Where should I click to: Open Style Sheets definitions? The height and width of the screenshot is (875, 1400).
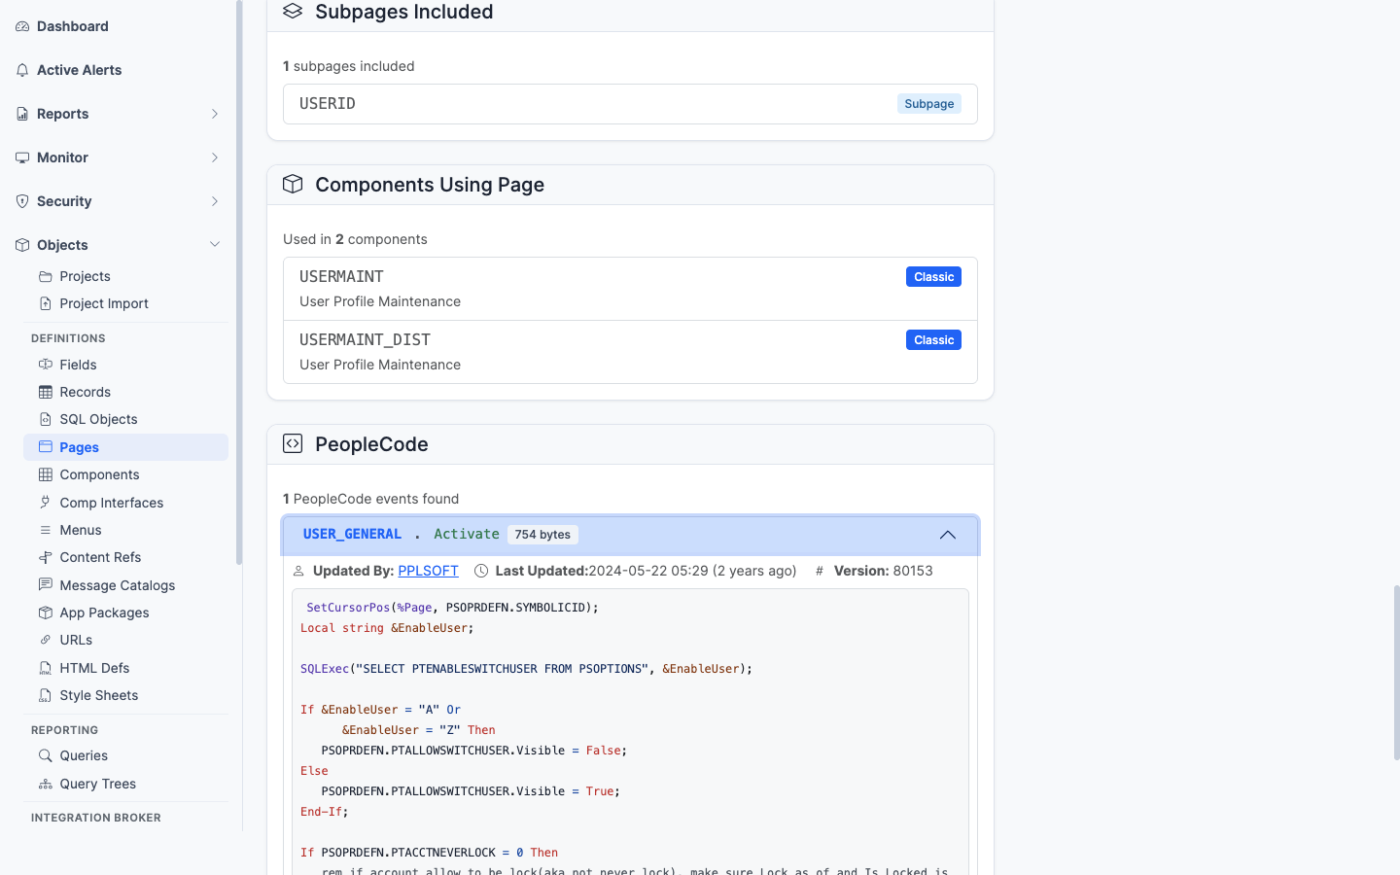[98, 695]
